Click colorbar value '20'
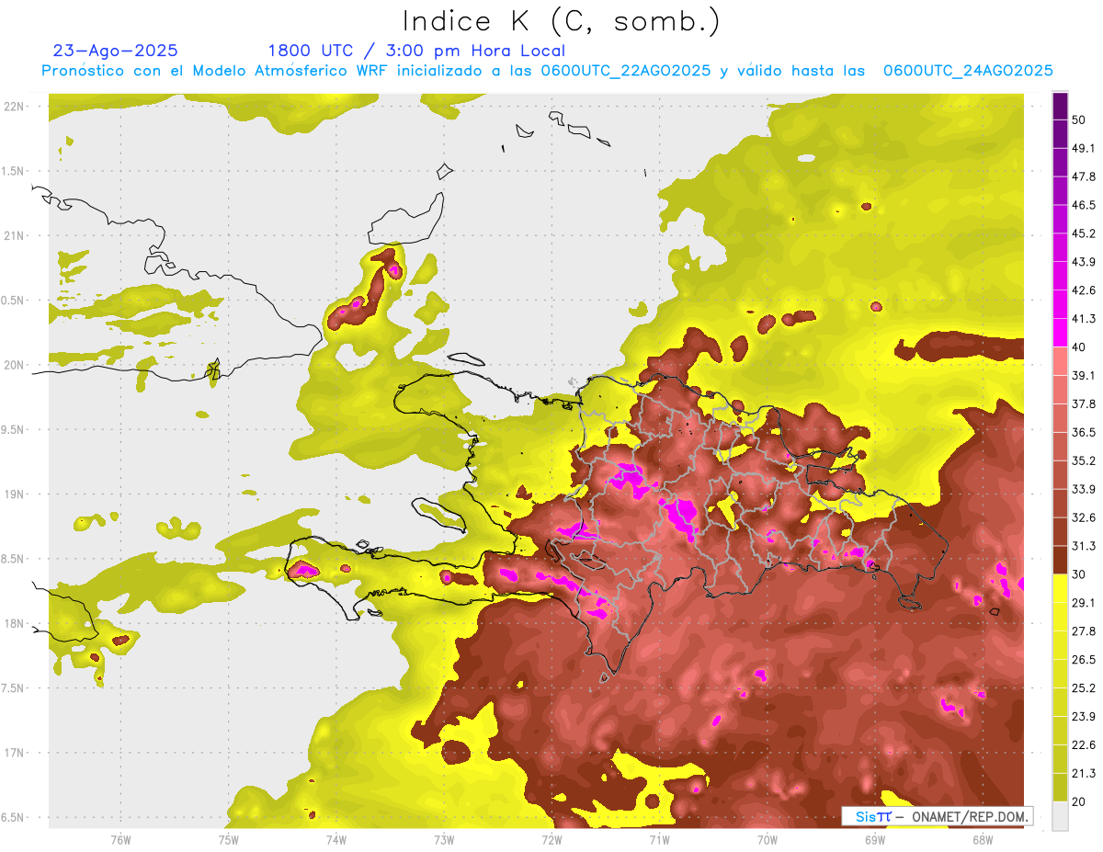The image size is (1103, 852). pyautogui.click(x=1079, y=801)
